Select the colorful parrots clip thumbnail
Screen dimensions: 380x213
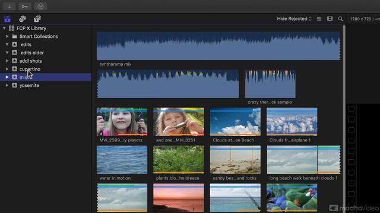coord(292,198)
